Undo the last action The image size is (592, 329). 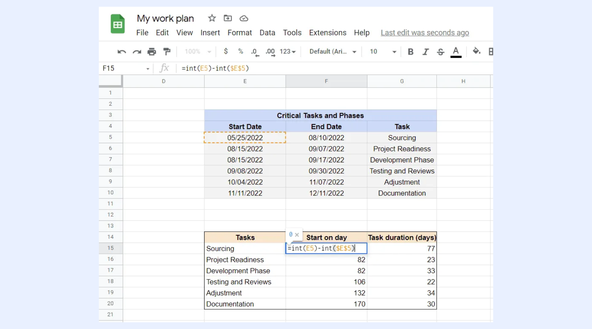pos(122,52)
